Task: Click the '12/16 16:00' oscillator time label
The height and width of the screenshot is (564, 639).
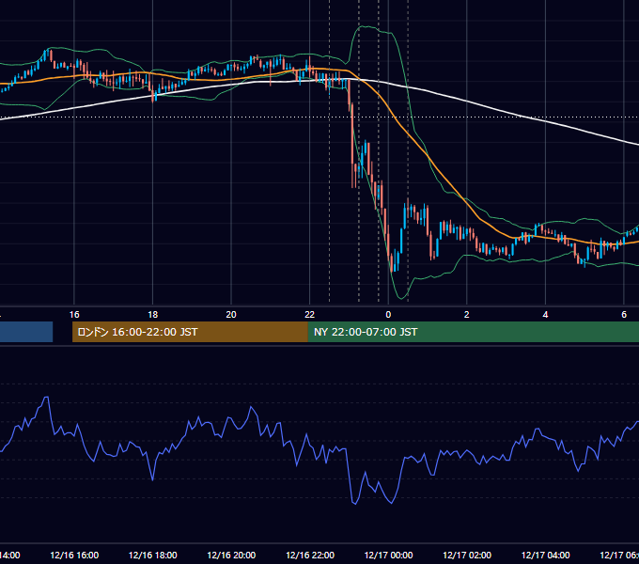Action: pos(74,555)
